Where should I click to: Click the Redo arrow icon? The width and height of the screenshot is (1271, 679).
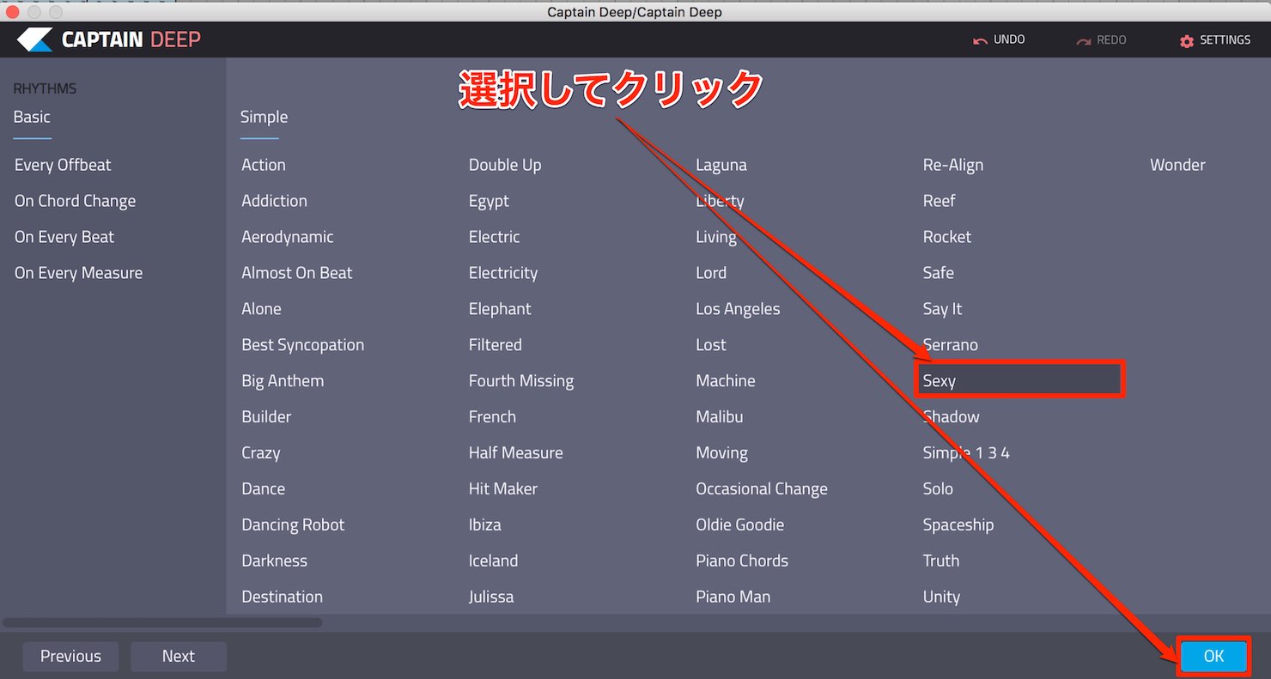click(x=1083, y=40)
